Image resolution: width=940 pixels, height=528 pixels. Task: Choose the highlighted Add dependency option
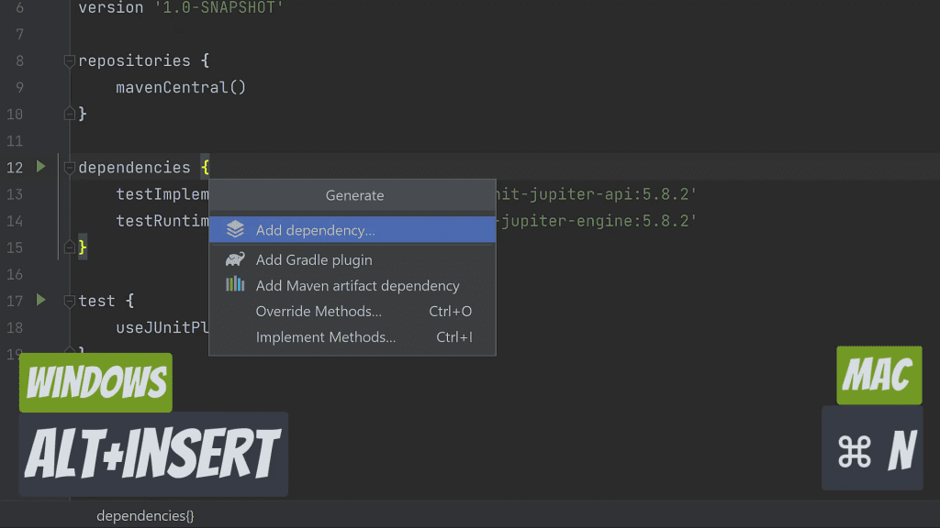click(x=317, y=230)
